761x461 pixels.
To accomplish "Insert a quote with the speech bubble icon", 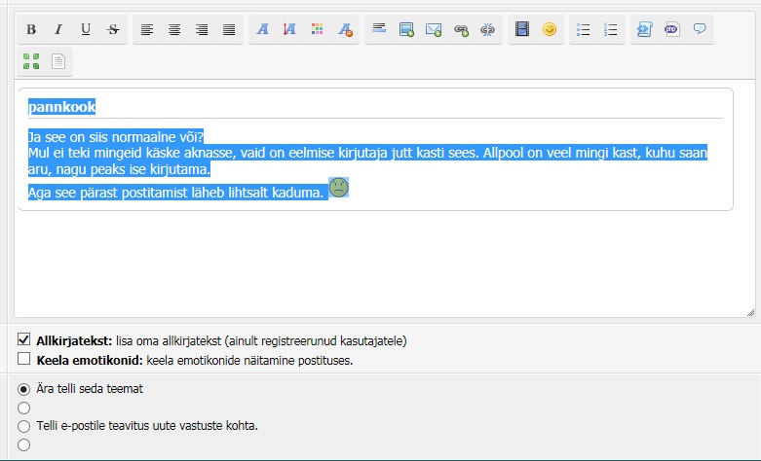I will click(x=699, y=30).
